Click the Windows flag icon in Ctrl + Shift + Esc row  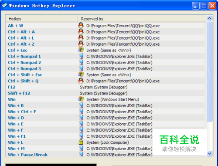point(81,75)
